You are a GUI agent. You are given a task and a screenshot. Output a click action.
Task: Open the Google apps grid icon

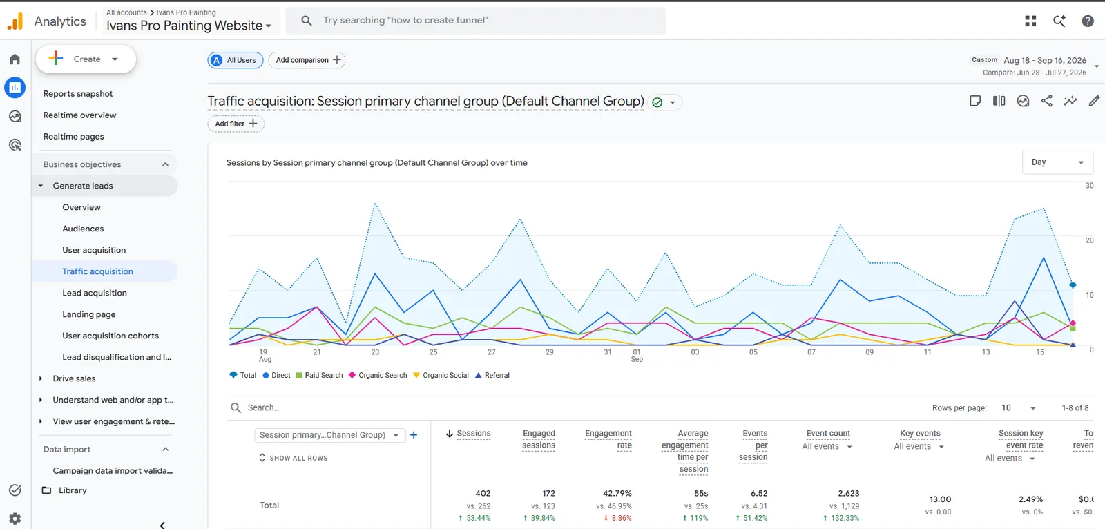(1030, 21)
